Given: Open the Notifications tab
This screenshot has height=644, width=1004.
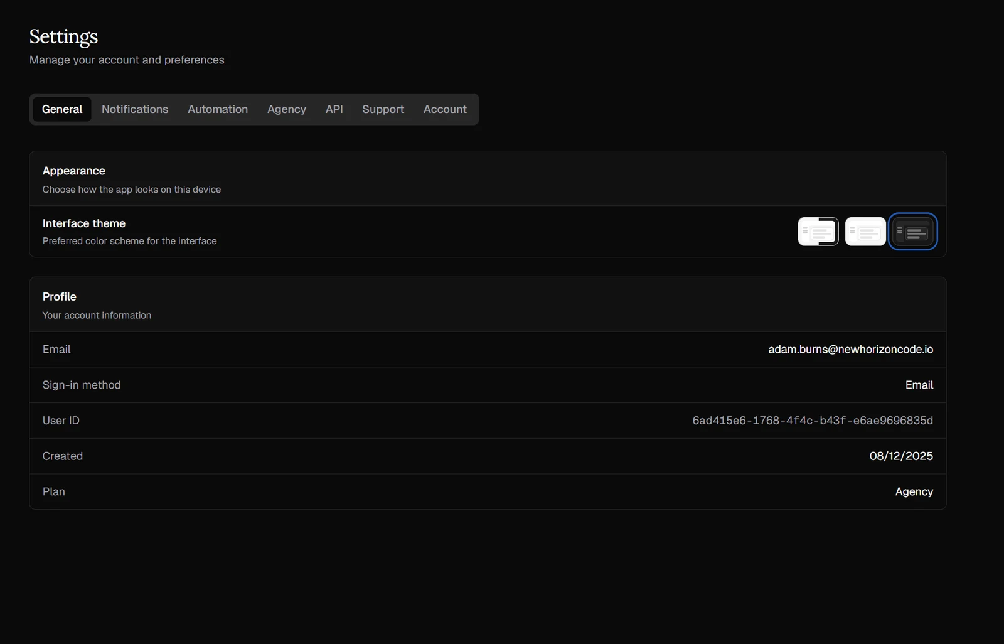Looking at the screenshot, I should click(x=135, y=109).
